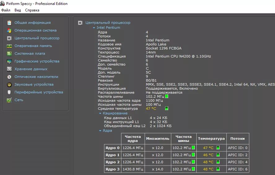Click the Потоки column header
275x175 pixels.
tap(238, 139)
